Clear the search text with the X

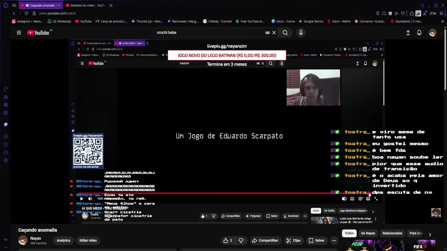(274, 32)
